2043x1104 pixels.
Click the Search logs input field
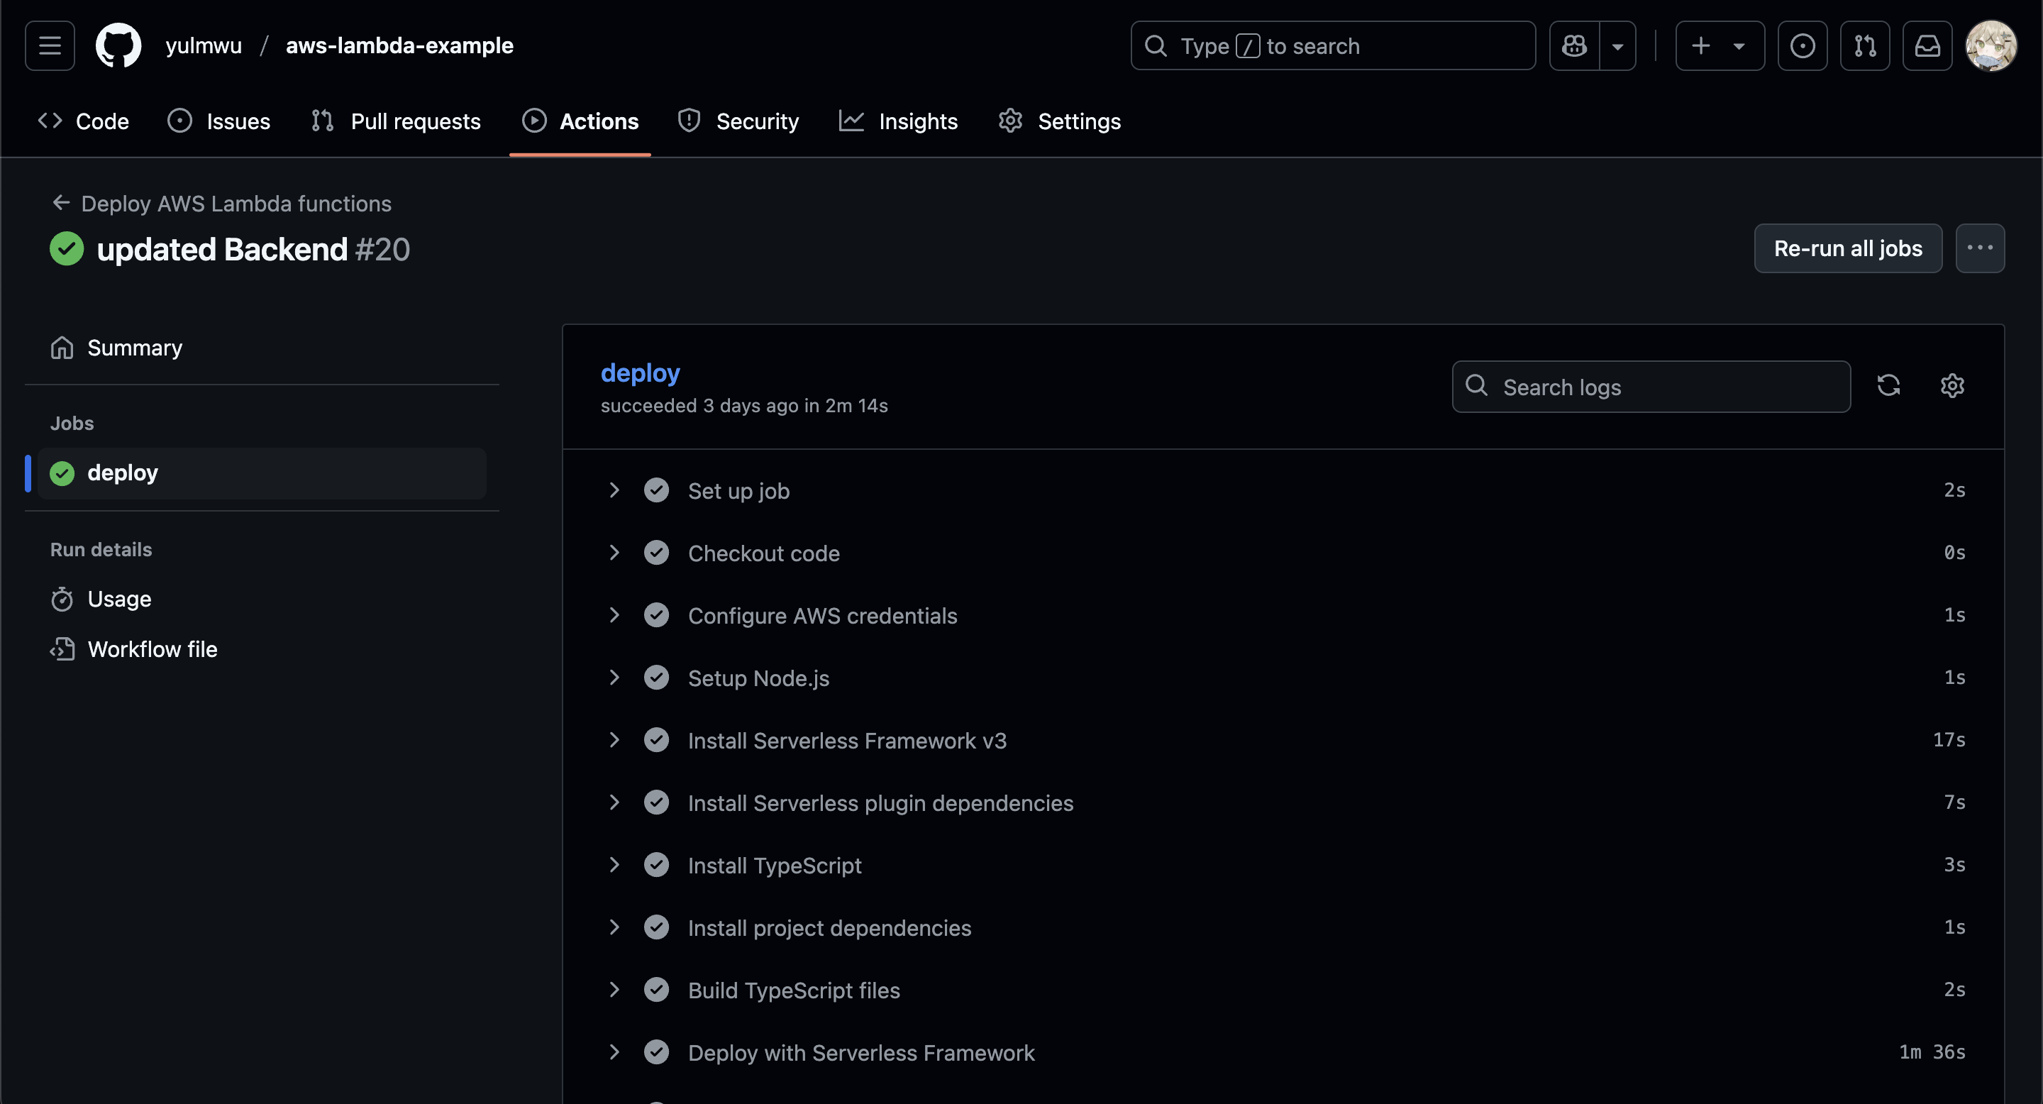point(1666,387)
